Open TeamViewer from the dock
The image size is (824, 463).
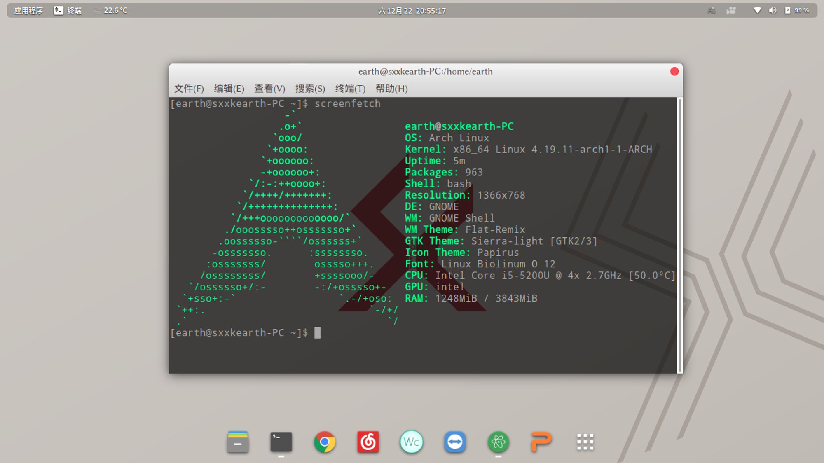coord(455,442)
